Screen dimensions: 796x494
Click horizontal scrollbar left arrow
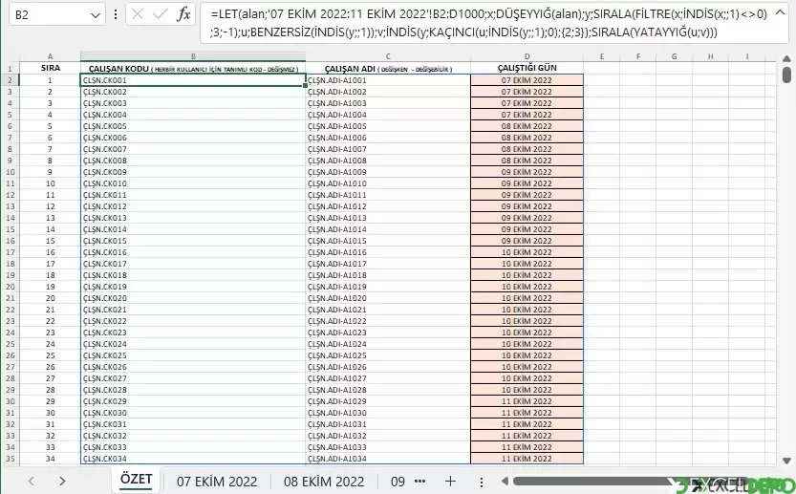pos(505,481)
